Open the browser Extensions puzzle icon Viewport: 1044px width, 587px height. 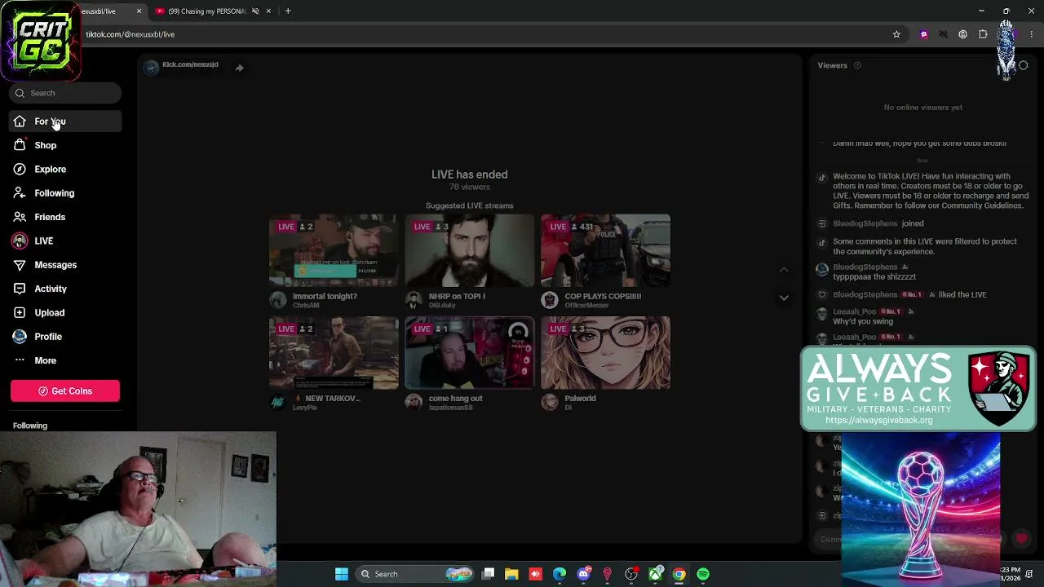point(983,34)
